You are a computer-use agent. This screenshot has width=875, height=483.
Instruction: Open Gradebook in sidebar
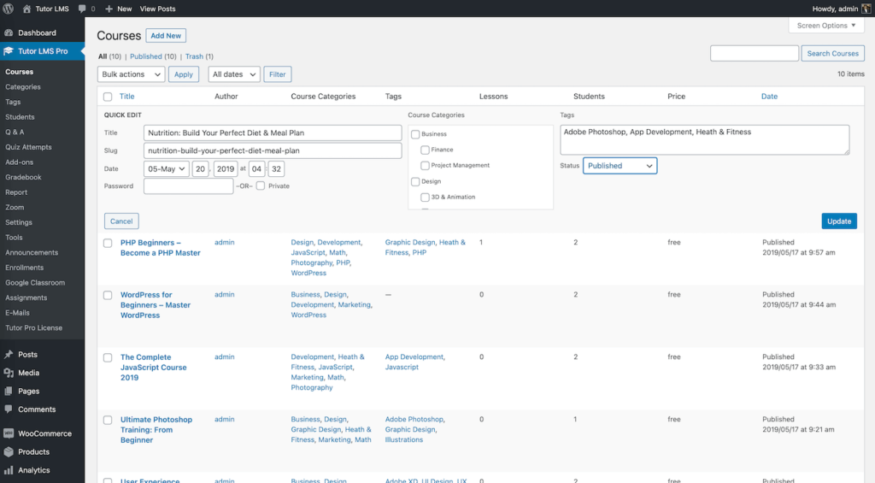23,178
